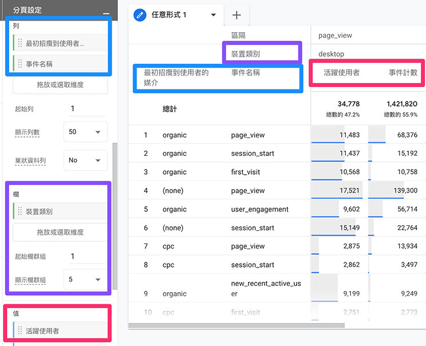
Task: Click the 事件名稱 table column header
Action: point(245,73)
